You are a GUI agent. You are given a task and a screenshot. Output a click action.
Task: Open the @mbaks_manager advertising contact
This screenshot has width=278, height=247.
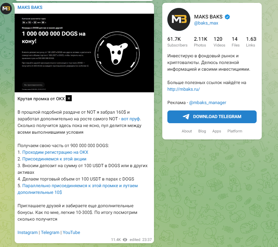[208, 103]
